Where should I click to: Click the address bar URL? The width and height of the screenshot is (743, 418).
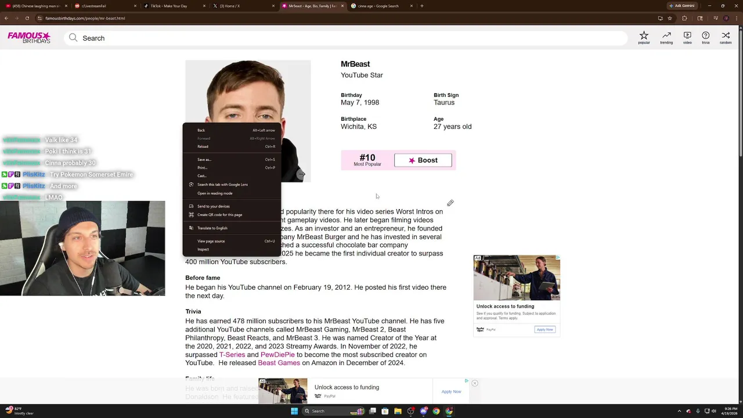pyautogui.click(x=85, y=18)
